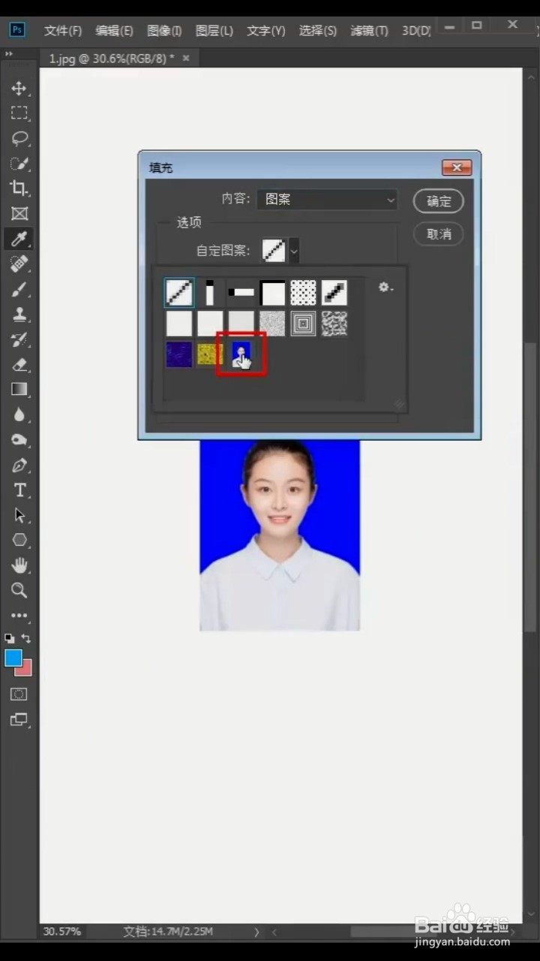Select the Eraser tool
The width and height of the screenshot is (540, 961).
[x=19, y=365]
